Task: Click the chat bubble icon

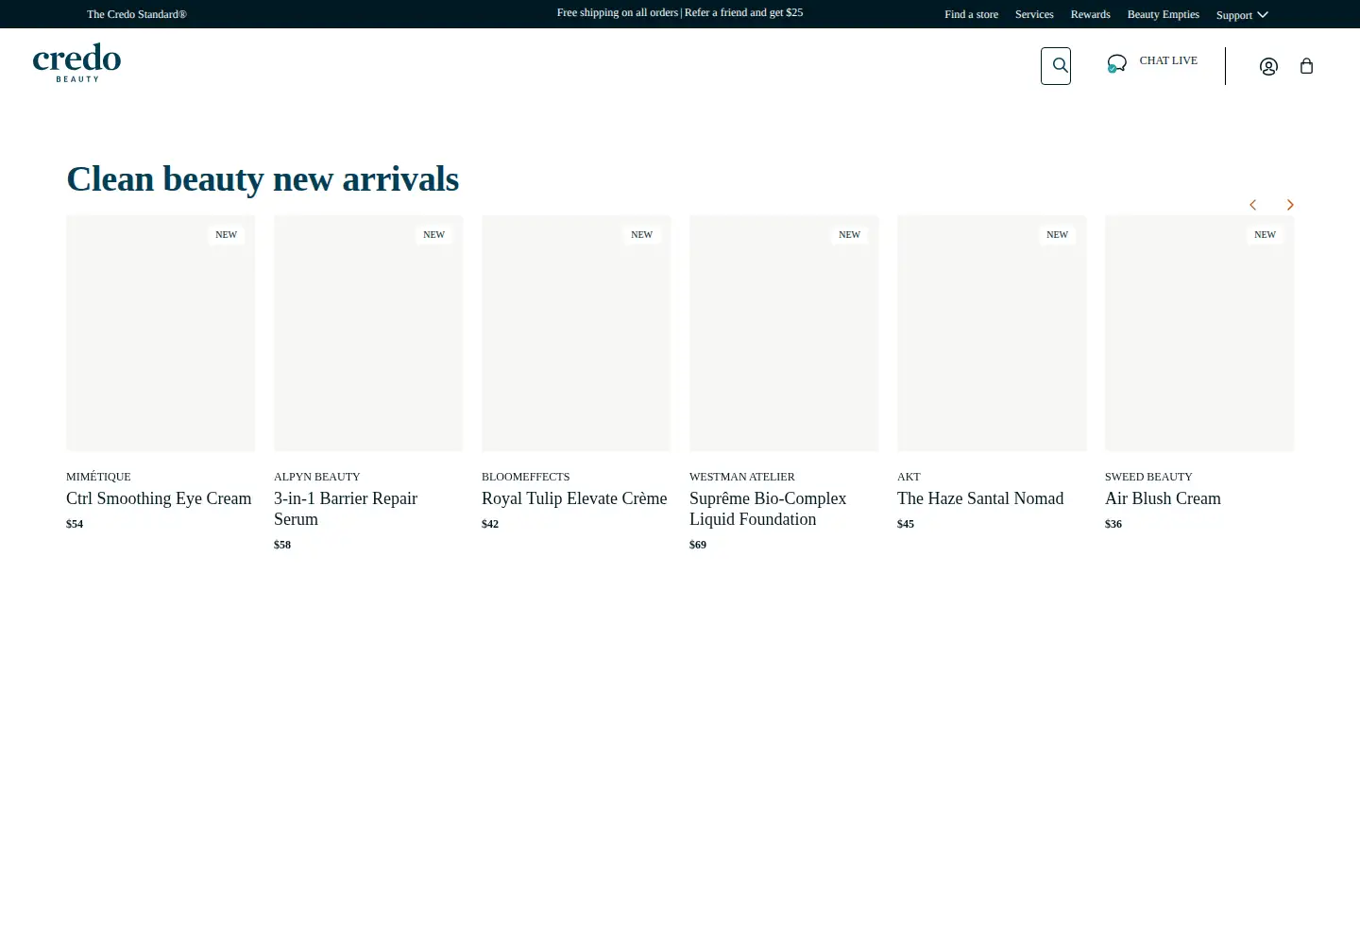Action: point(1116,64)
